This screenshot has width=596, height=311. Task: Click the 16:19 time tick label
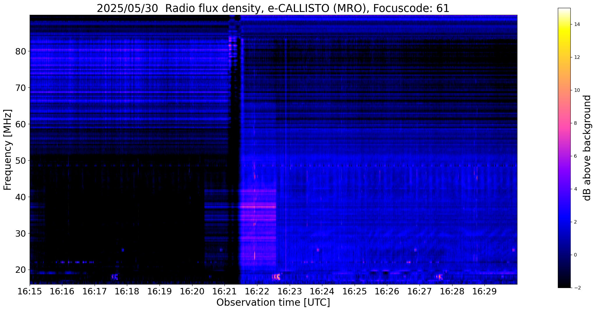(x=160, y=291)
